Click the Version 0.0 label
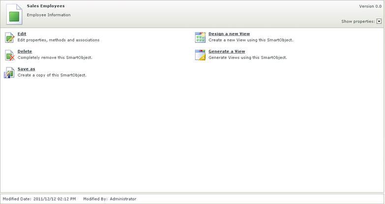This screenshot has width=385, height=204. point(370,6)
